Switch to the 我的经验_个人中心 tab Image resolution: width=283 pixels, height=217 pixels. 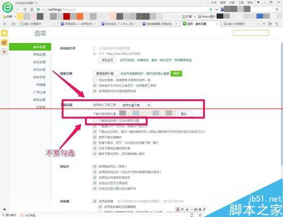pos(119,24)
